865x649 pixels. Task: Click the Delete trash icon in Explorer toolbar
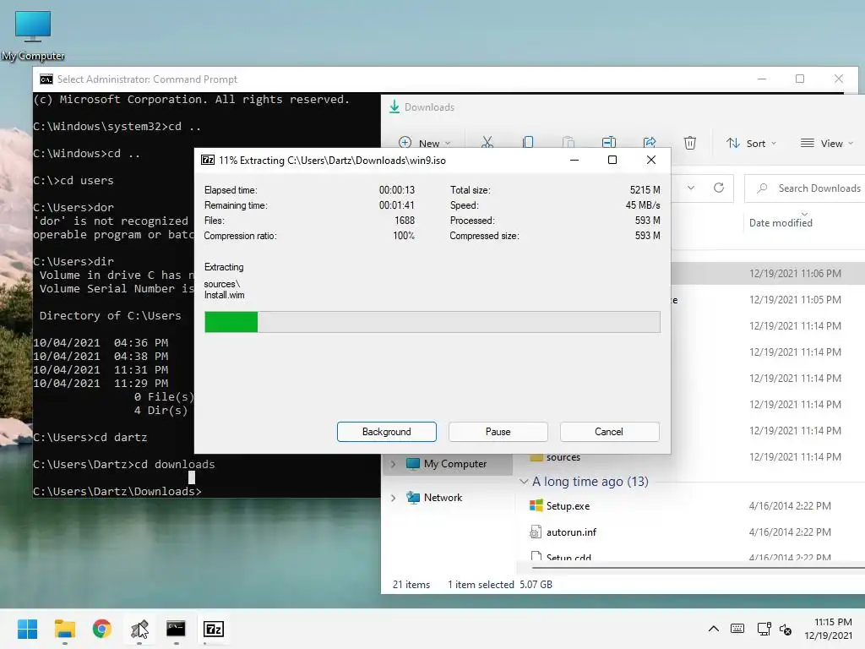click(690, 142)
